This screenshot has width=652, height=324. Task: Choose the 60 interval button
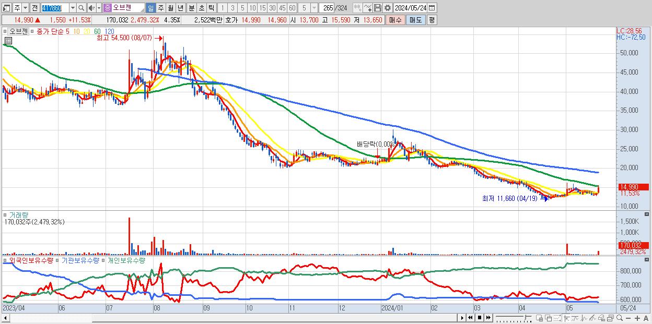293,8
